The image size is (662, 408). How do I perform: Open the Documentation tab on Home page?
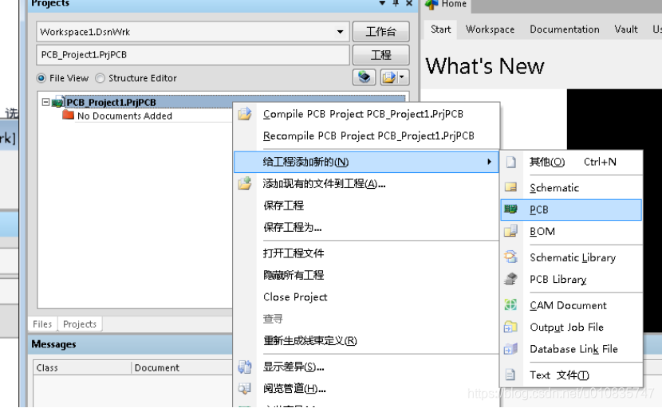[x=564, y=29]
